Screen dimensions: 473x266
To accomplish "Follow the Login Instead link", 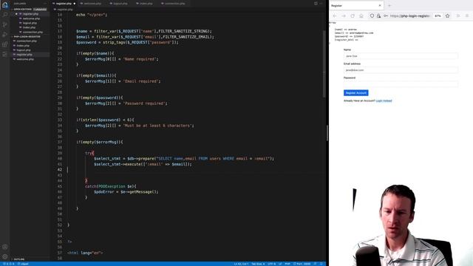I will (x=384, y=100).
